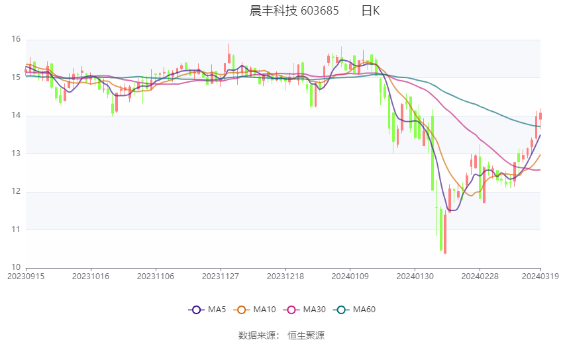563x342 pixels.
Task: Click the MA10 orange legend circle marker
Action: click(x=242, y=310)
